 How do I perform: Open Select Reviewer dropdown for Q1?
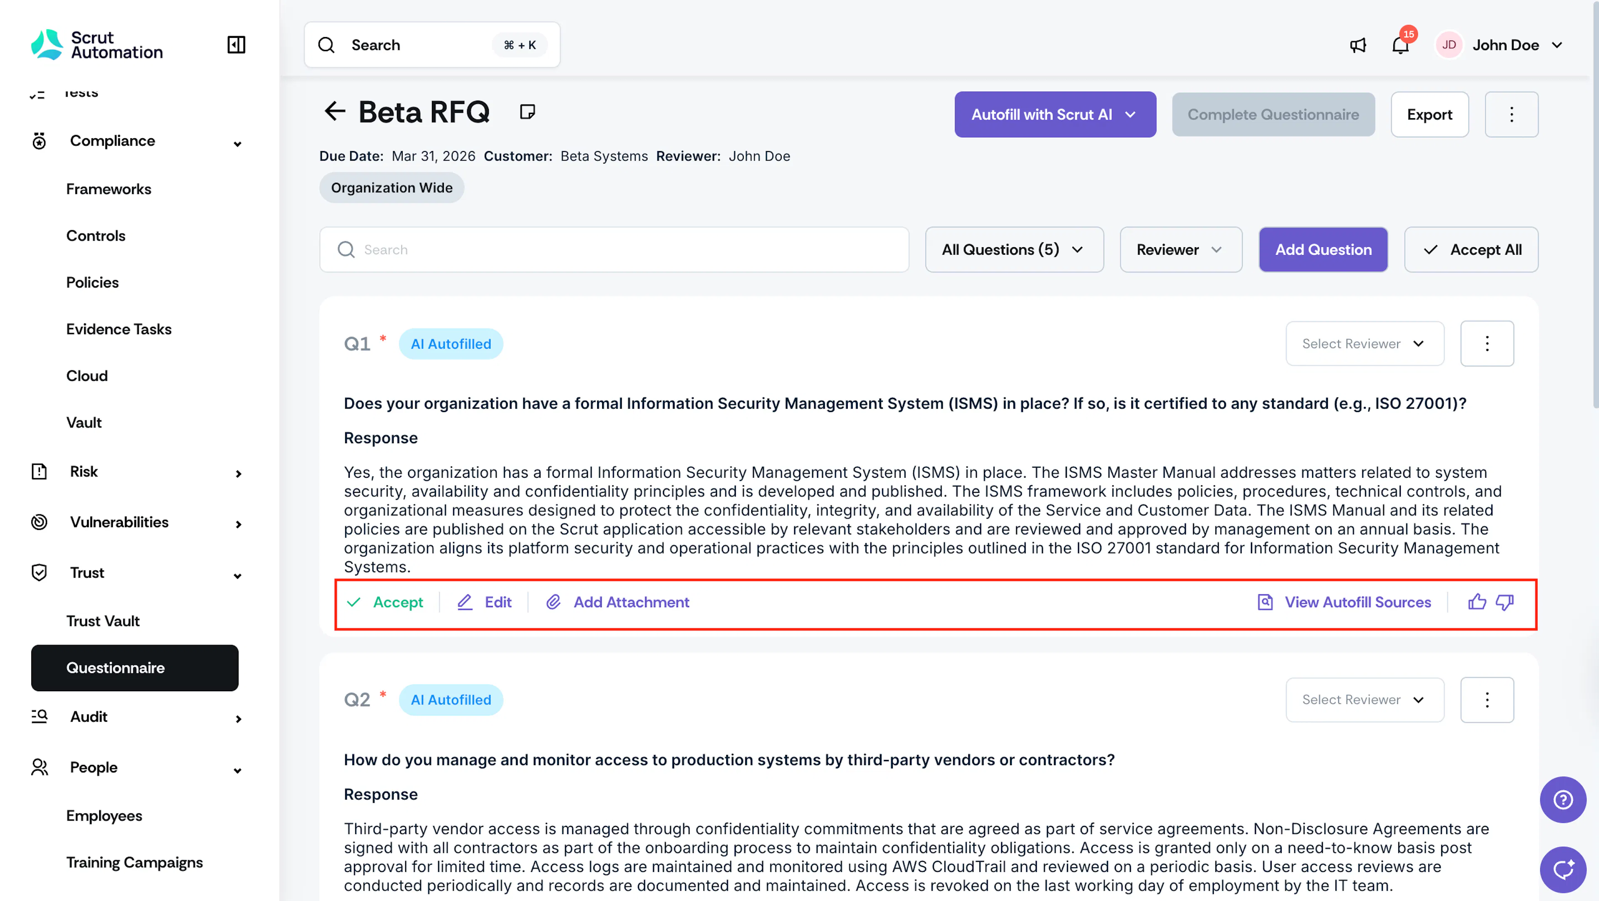point(1365,344)
